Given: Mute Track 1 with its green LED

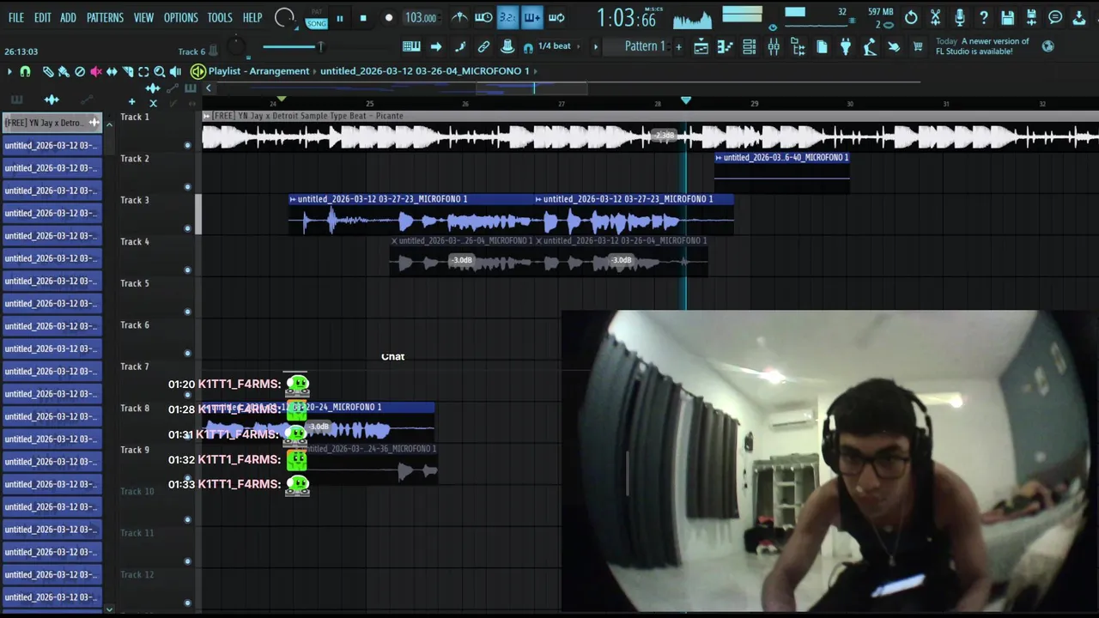Looking at the screenshot, I should [x=187, y=145].
